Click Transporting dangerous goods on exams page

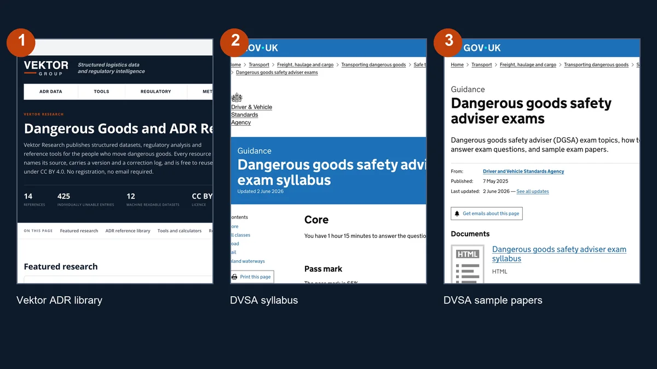(596, 65)
